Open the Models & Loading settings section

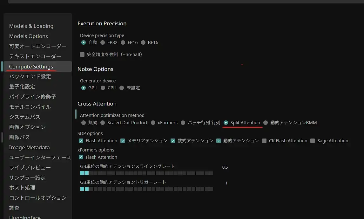point(31,26)
